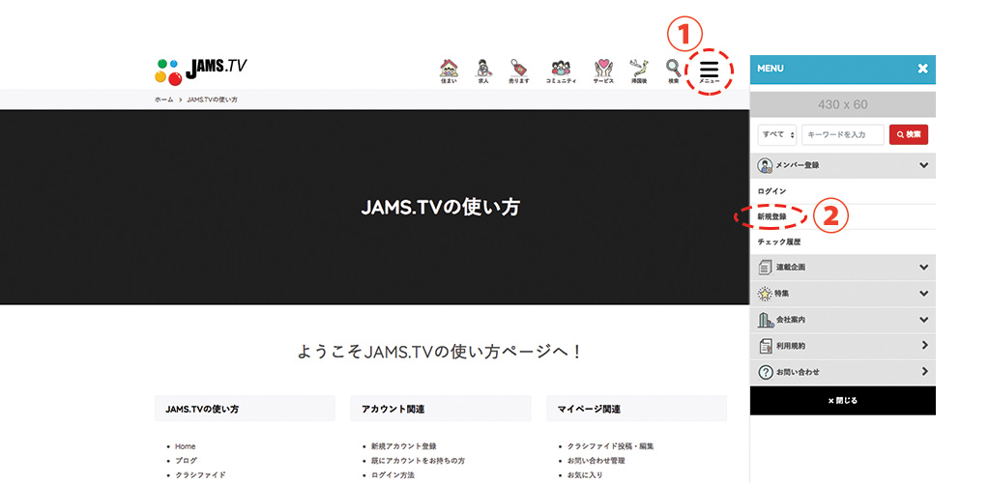Open the すべて category dropdown
The width and height of the screenshot is (990, 483).
(776, 134)
